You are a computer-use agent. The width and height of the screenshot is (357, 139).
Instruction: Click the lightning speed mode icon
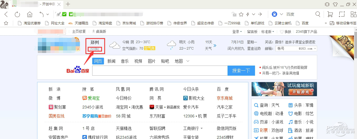tap(248, 14)
